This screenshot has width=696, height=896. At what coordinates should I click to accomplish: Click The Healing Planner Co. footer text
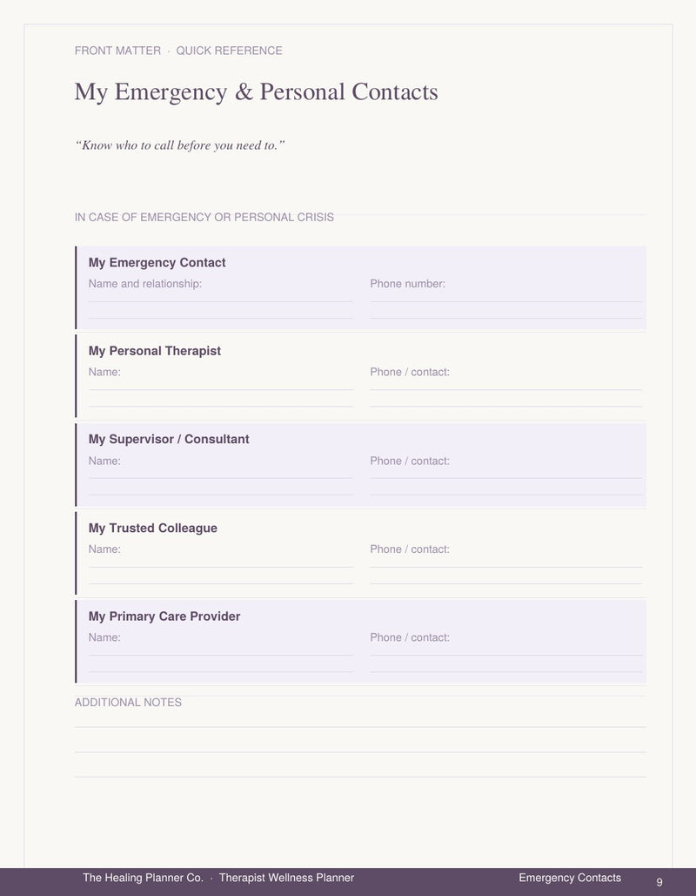(143, 878)
